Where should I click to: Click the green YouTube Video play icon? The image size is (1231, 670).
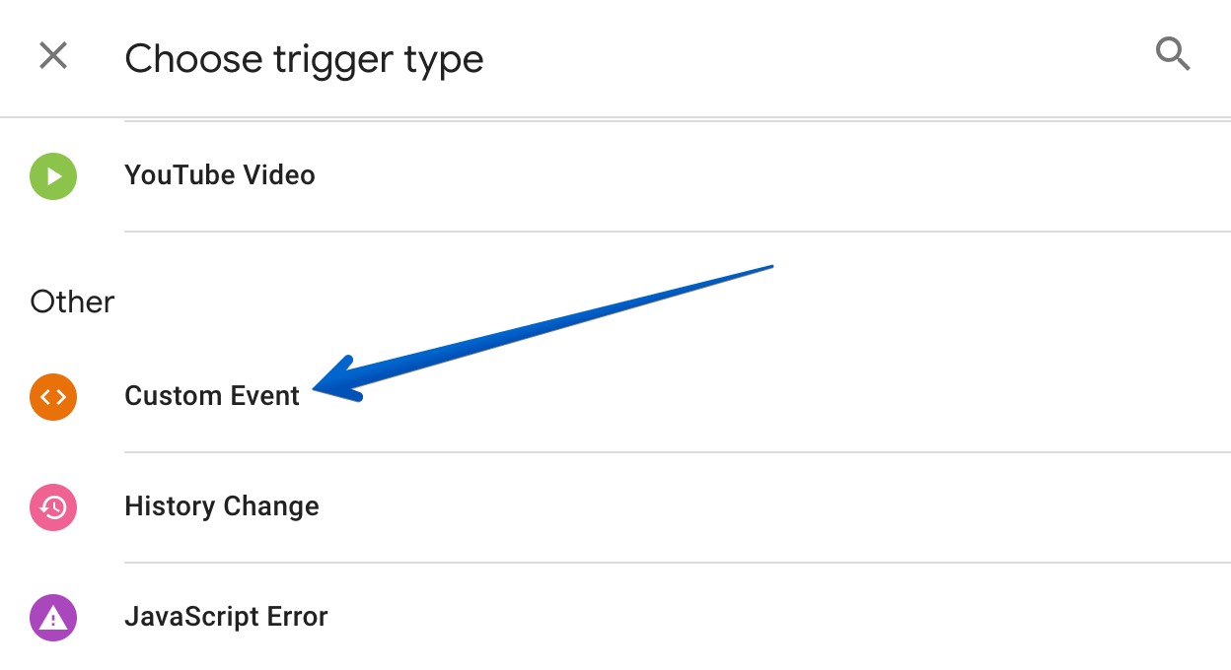[x=53, y=176]
